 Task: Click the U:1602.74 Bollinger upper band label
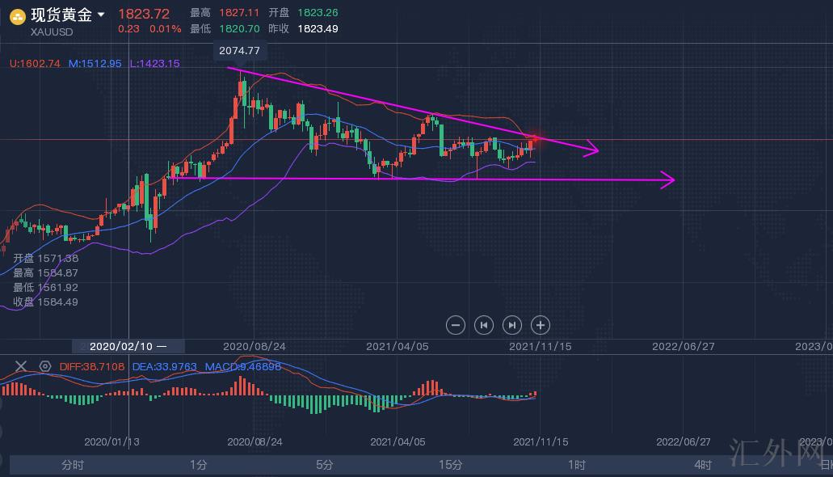click(35, 63)
